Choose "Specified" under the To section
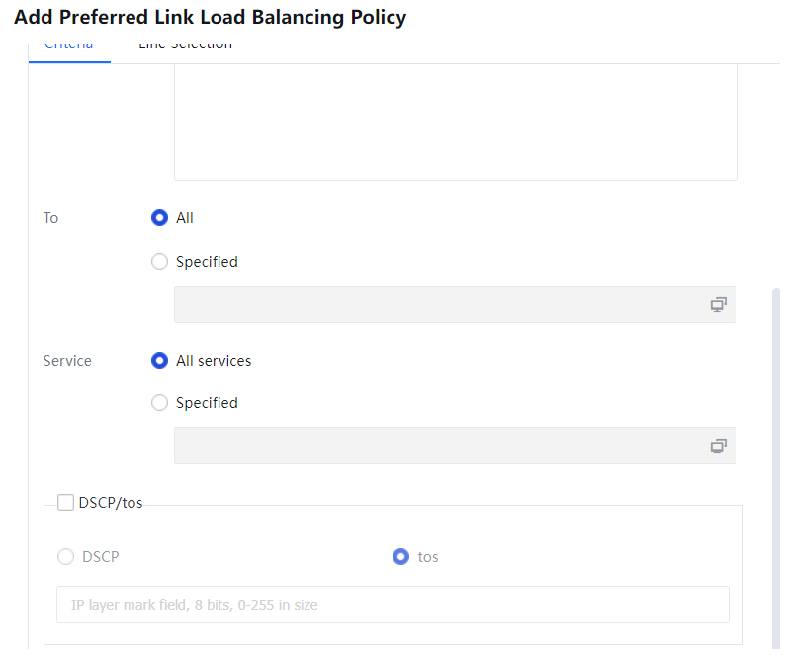Viewport: 787px width, 658px height. click(159, 262)
